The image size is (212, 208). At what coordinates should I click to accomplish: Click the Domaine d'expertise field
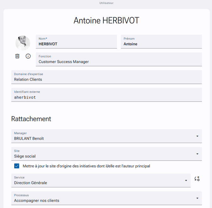(x=107, y=77)
